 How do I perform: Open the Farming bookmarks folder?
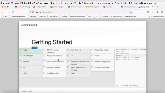click(63, 17)
